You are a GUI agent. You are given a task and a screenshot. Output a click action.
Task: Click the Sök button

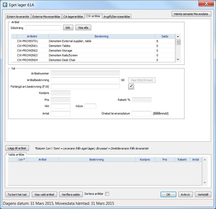coord(68,28)
